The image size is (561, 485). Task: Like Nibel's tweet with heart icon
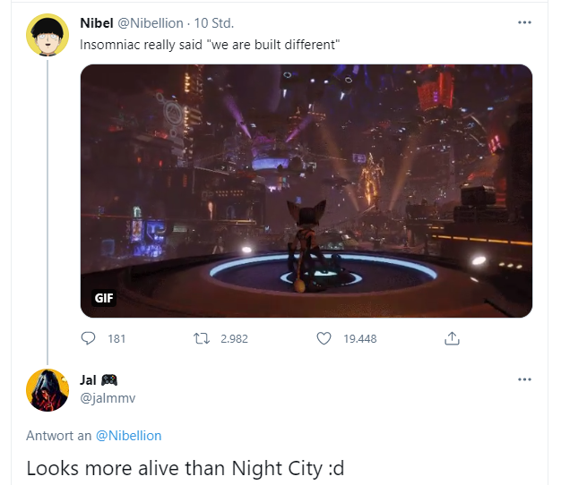pos(324,338)
